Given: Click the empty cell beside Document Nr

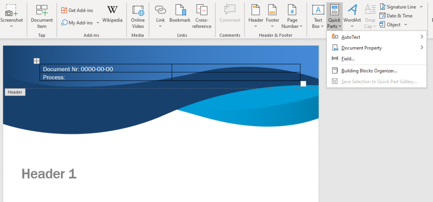Looking at the screenshot, I should [x=236, y=69].
